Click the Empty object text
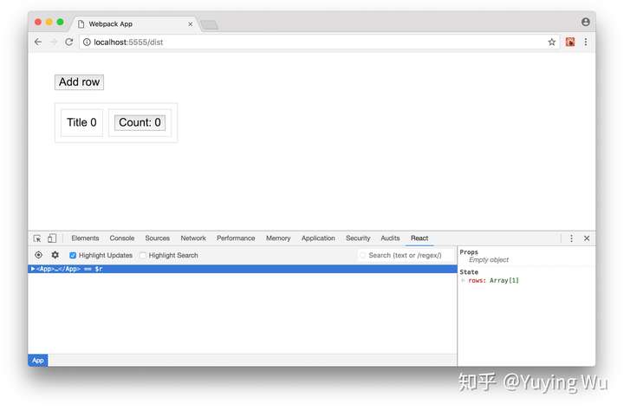This screenshot has width=624, height=411. 489,259
